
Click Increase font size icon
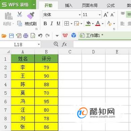coord(106,14)
